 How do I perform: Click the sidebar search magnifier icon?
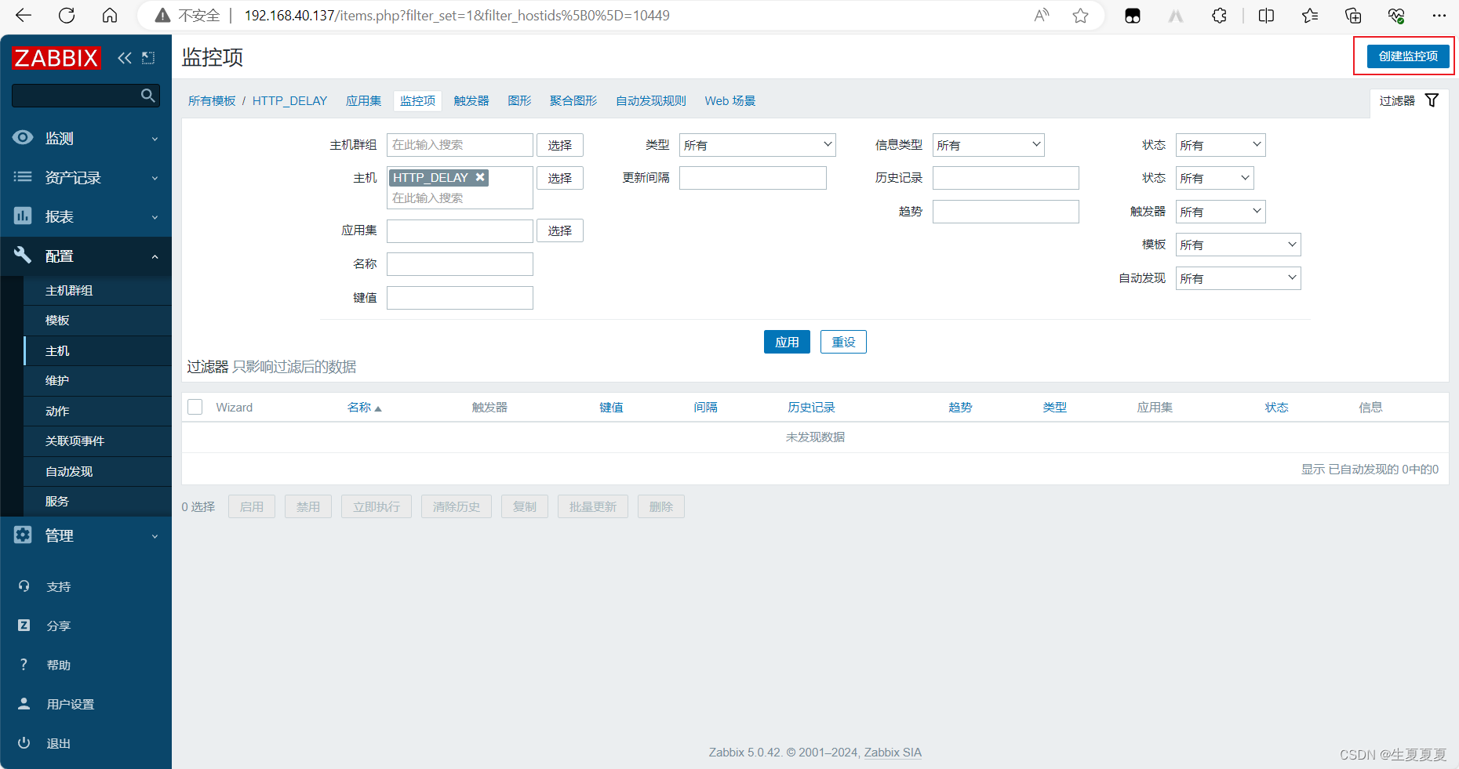point(147,96)
